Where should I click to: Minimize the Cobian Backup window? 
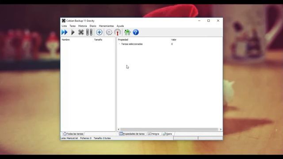pos(199,21)
